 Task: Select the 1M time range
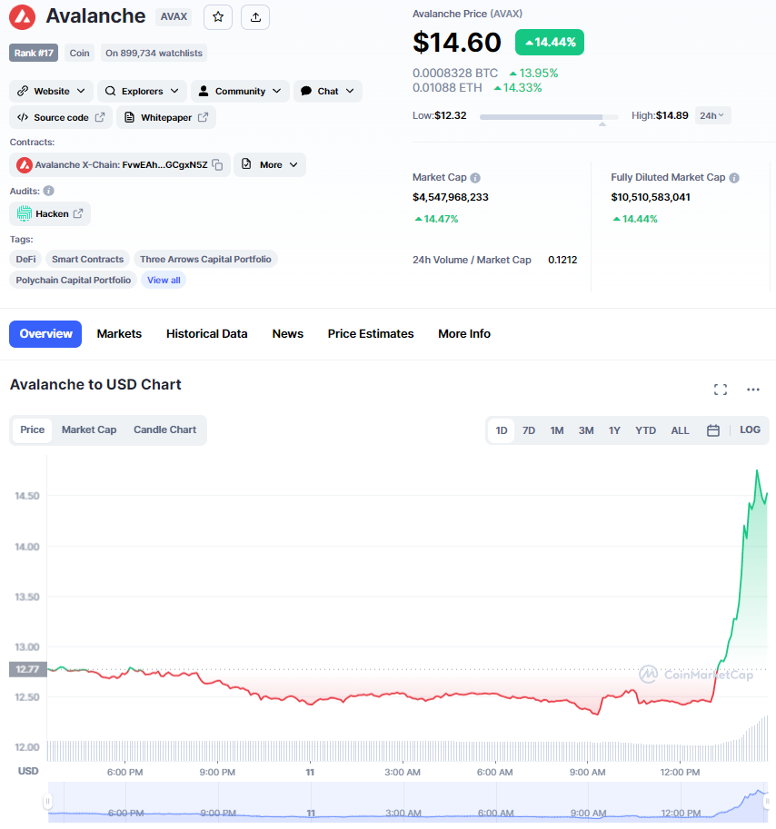pos(557,430)
